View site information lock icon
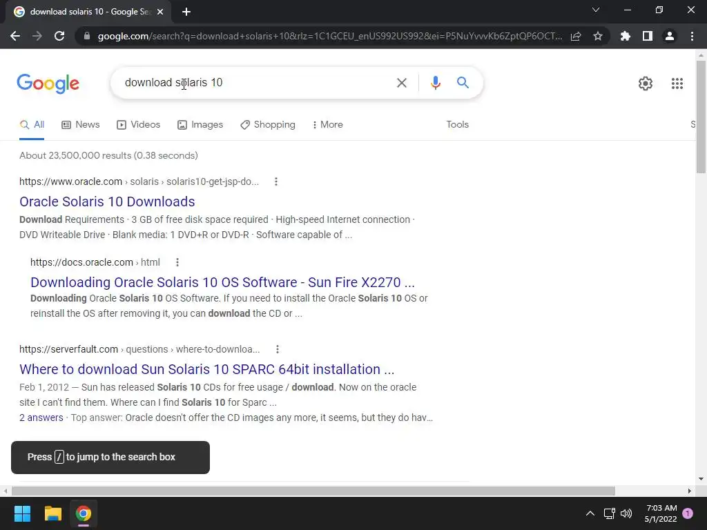The height and width of the screenshot is (530, 707). pos(87,36)
